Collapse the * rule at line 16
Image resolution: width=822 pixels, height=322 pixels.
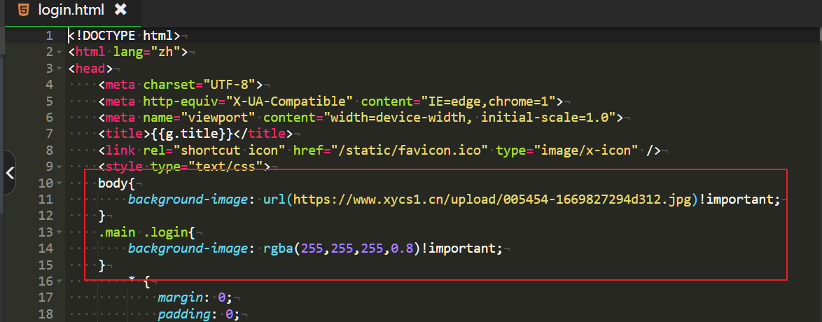tap(59, 281)
